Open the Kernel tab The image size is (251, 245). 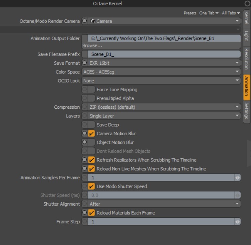point(246,17)
